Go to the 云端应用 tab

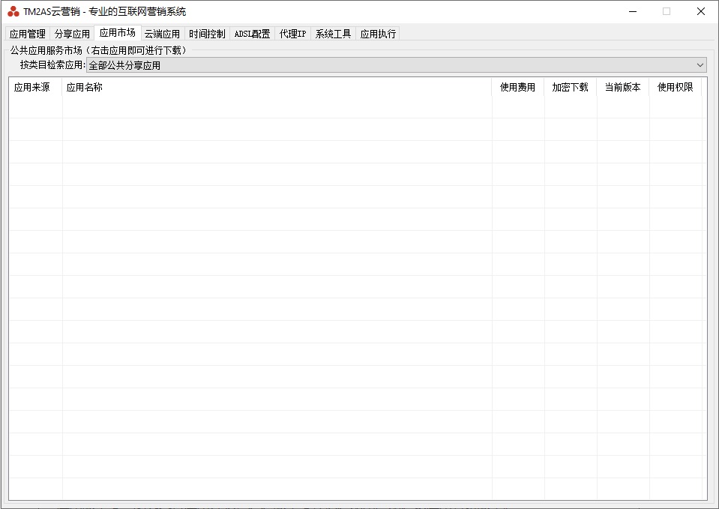pyautogui.click(x=162, y=34)
